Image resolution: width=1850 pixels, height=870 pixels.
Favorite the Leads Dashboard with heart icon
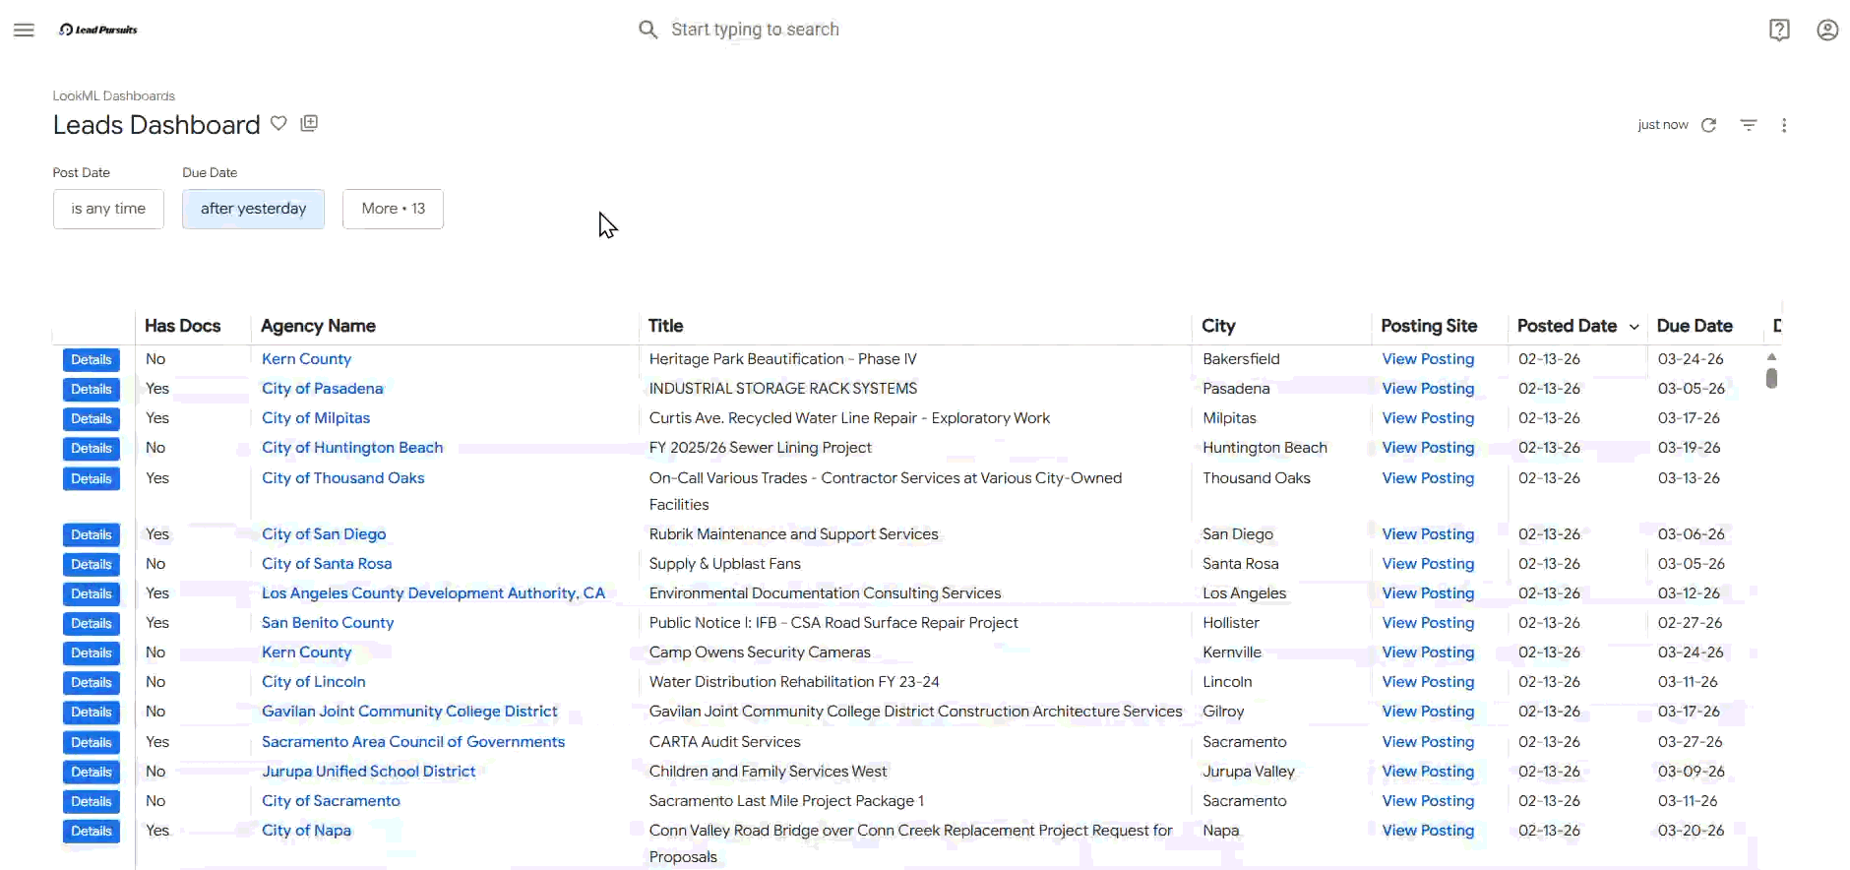(x=279, y=123)
